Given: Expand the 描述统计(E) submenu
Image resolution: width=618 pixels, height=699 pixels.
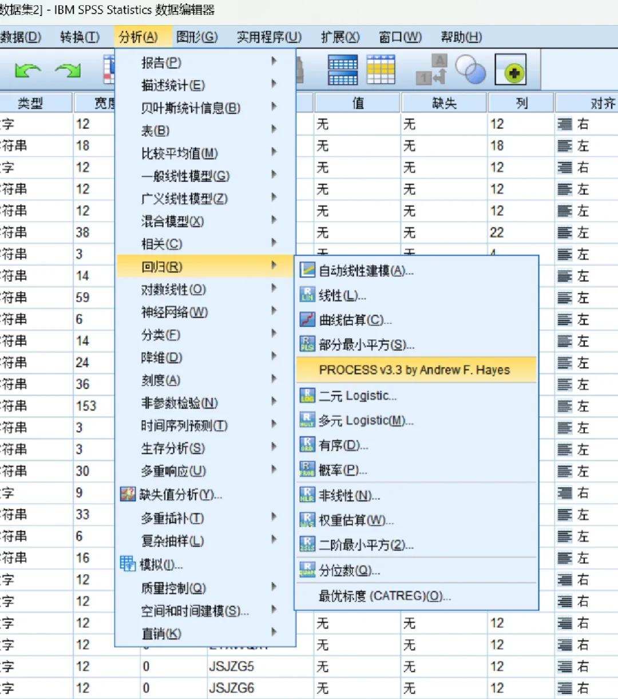Looking at the screenshot, I should tap(173, 85).
